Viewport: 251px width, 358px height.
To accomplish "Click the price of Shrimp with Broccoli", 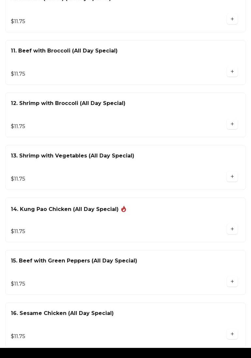I will (x=18, y=127).
